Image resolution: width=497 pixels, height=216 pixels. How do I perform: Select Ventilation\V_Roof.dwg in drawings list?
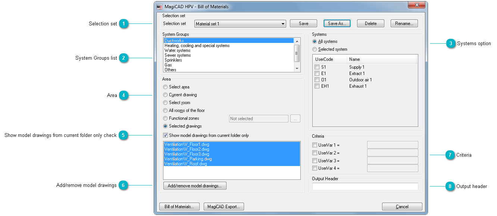(232, 164)
